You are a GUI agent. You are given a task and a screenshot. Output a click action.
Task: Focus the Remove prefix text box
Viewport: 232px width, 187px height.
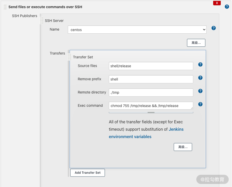(151, 79)
